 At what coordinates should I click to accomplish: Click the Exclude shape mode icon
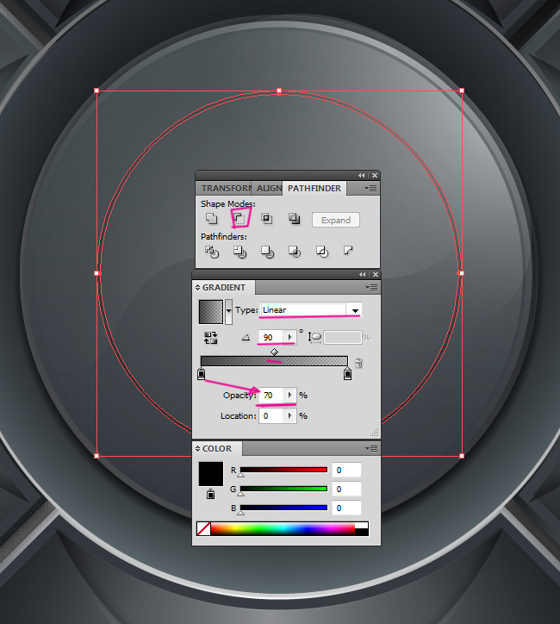295,218
